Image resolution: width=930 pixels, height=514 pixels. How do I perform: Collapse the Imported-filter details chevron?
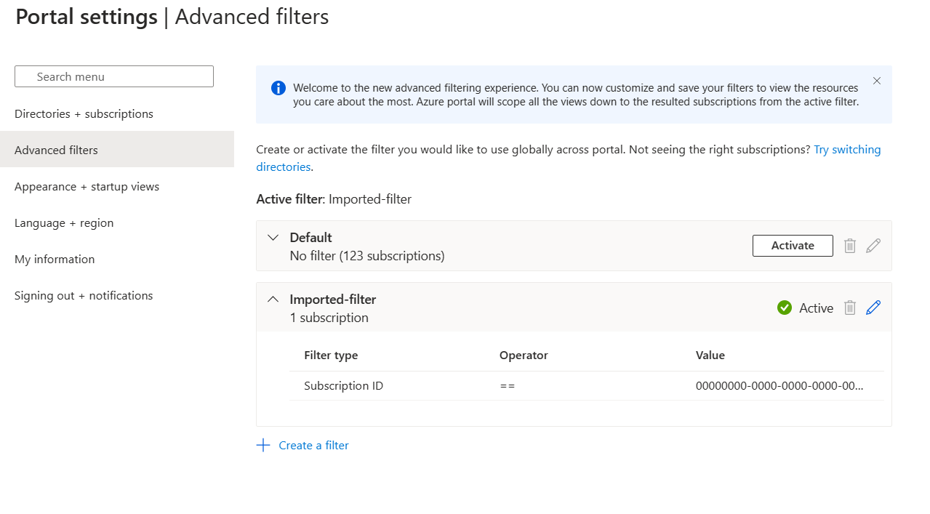pyautogui.click(x=273, y=299)
